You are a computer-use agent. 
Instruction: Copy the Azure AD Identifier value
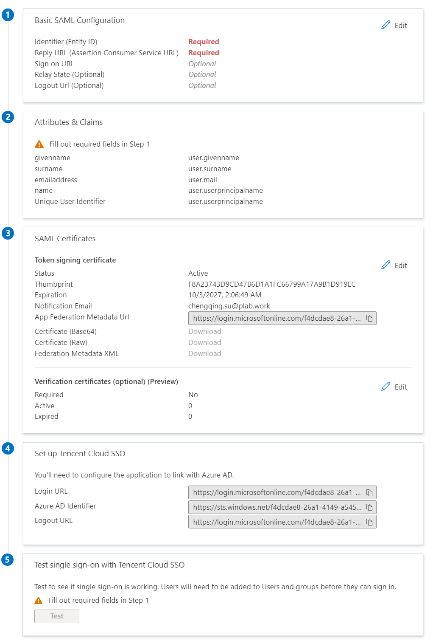click(370, 507)
